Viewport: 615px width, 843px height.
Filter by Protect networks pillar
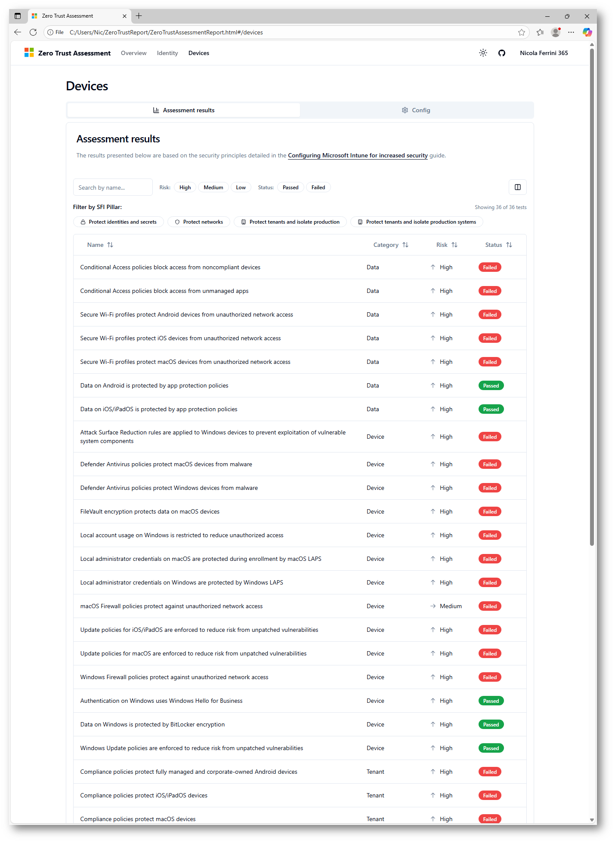199,222
